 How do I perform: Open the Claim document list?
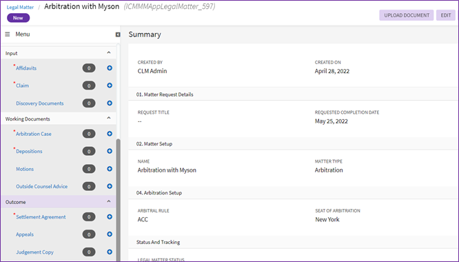[22, 85]
